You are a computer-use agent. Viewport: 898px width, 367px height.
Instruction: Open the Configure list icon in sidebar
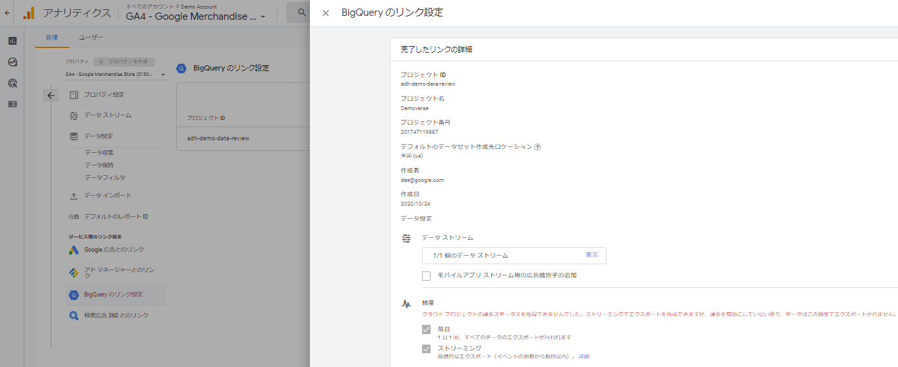click(12, 104)
